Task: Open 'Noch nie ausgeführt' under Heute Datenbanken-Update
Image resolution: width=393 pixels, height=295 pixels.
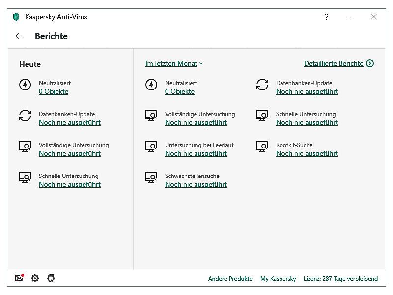Action: click(70, 122)
